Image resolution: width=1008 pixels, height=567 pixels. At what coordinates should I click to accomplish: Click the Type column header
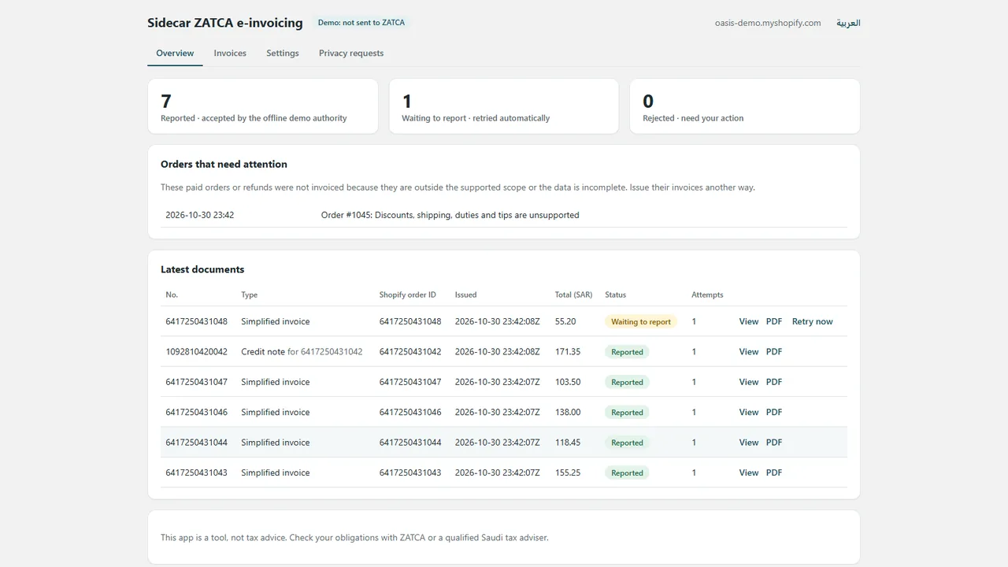click(249, 295)
